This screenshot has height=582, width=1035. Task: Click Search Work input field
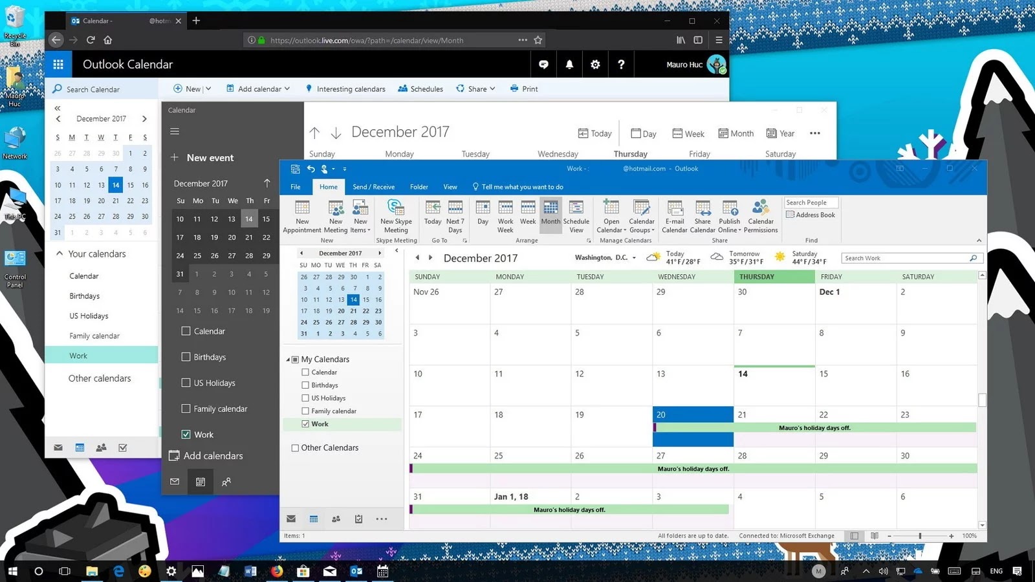click(x=911, y=258)
